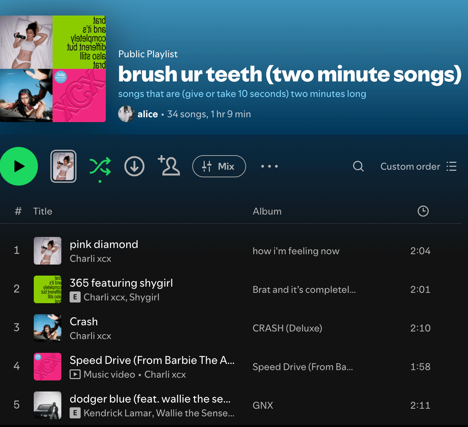Click track number 5 for dodger blue
This screenshot has height=427, width=468.
17,405
